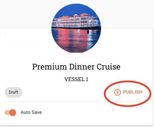Click the circular play icon beside Publish
154x127 pixels.
coord(117,92)
